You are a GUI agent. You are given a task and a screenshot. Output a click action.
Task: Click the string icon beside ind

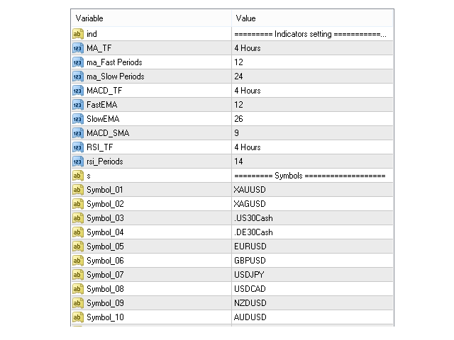(78, 34)
